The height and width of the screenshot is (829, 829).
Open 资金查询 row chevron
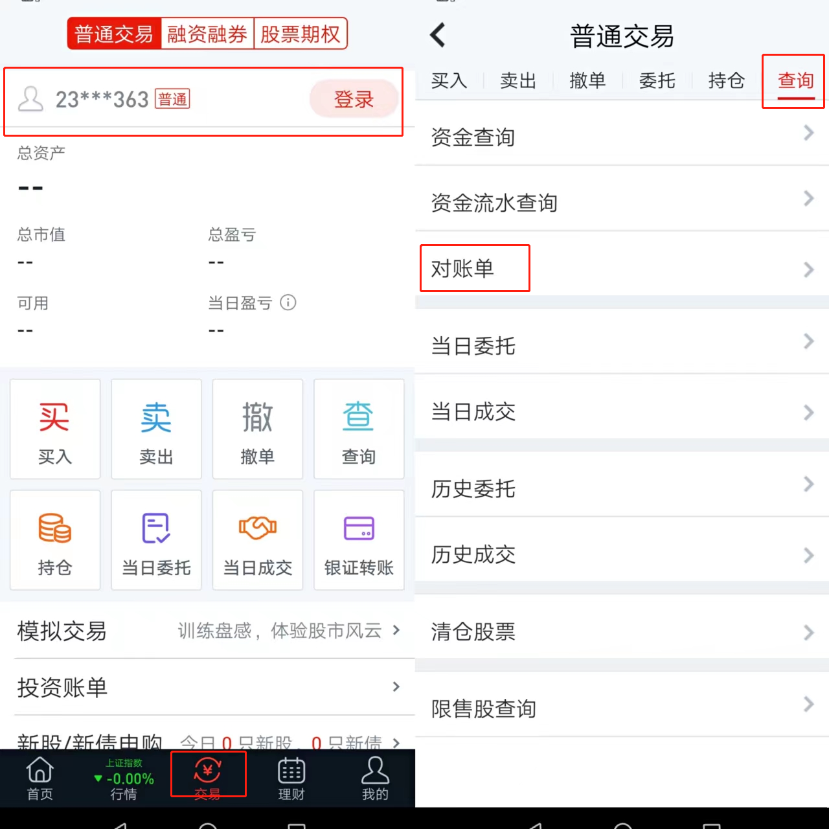point(808,133)
